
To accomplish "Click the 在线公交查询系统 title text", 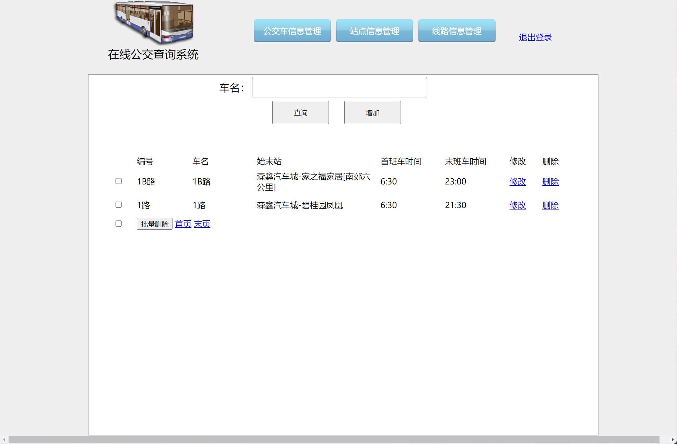I will coord(153,54).
